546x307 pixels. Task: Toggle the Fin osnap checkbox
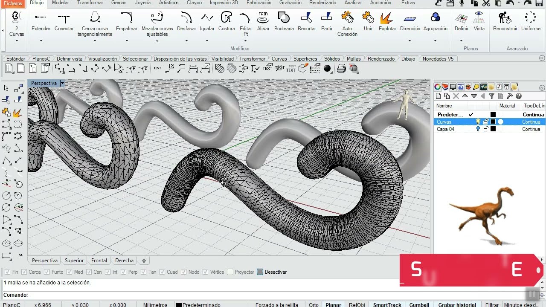pyautogui.click(x=7, y=272)
